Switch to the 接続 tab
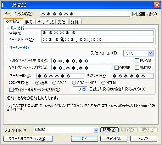Image resolution: width=162 pixels, height=145 pixels. [x=28, y=22]
